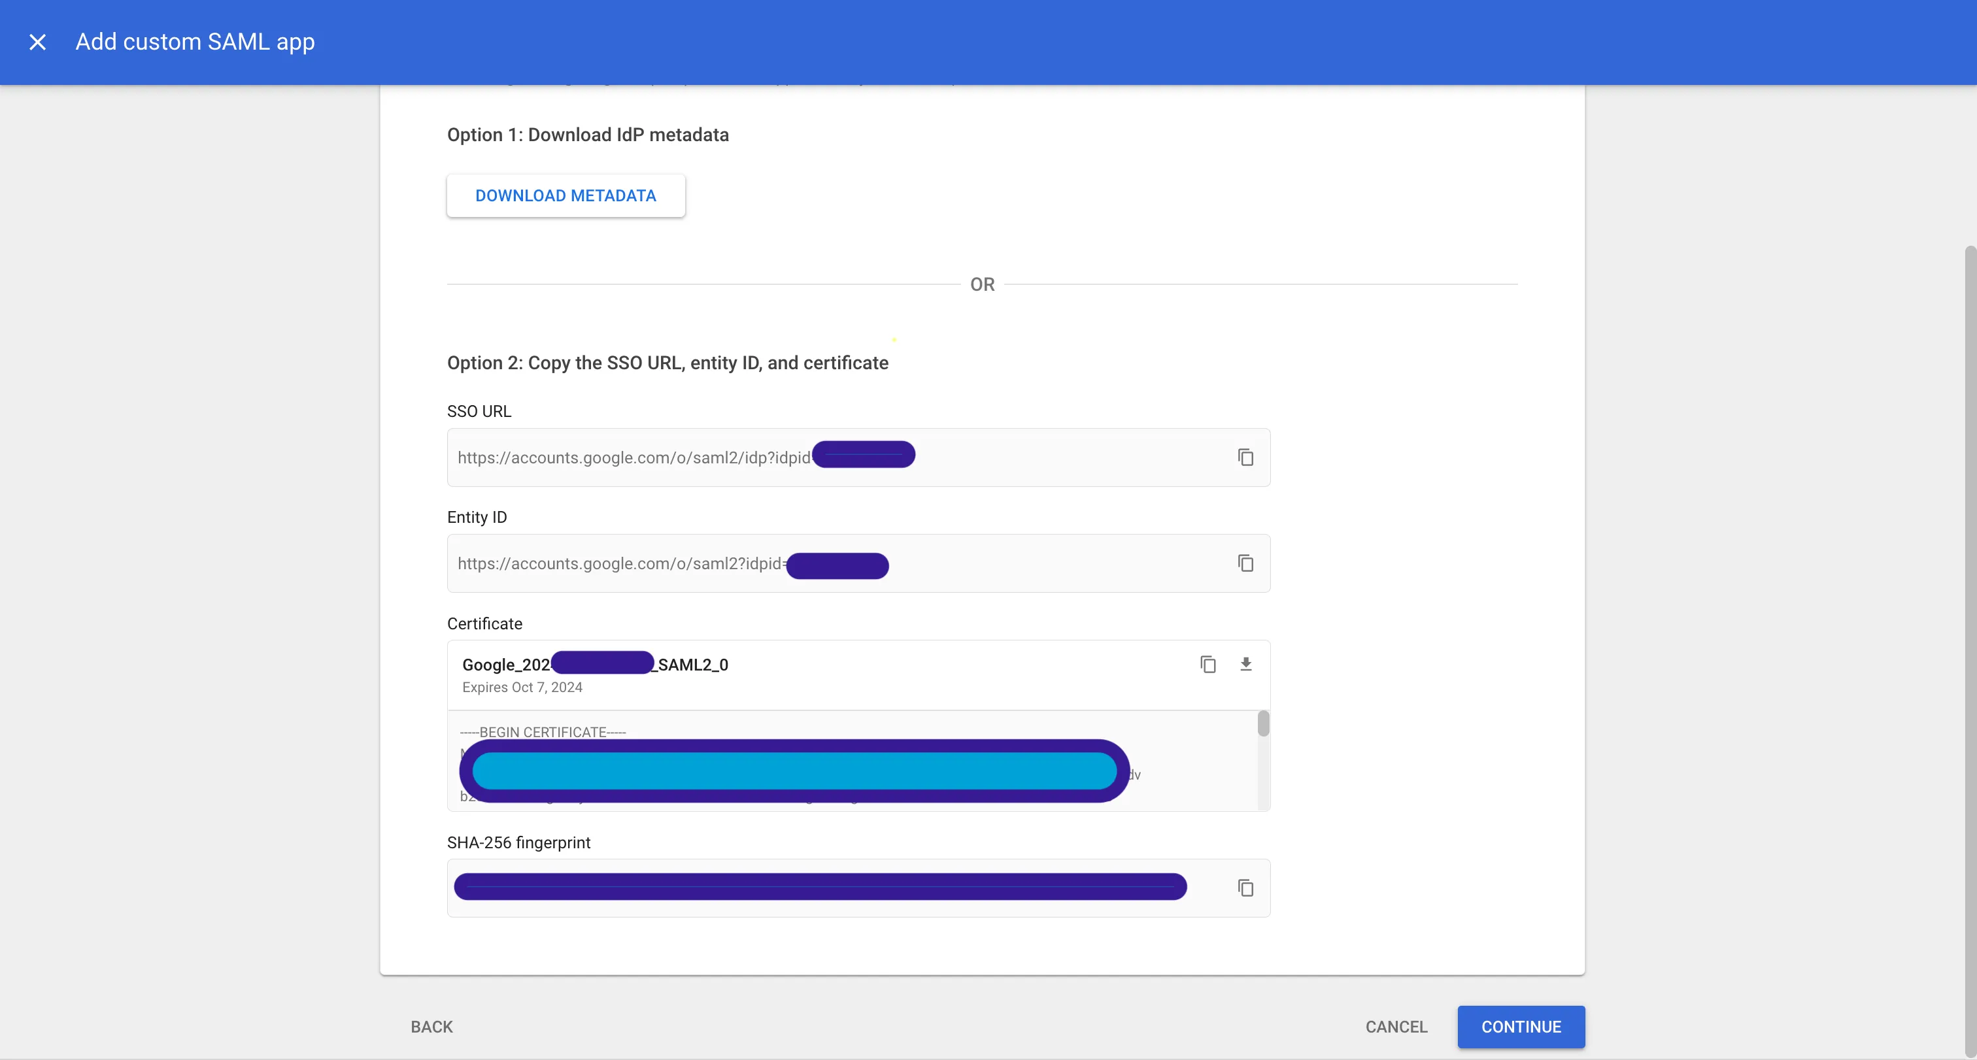Click the DOWNLOAD METADATA button
1977x1060 pixels.
(x=566, y=195)
